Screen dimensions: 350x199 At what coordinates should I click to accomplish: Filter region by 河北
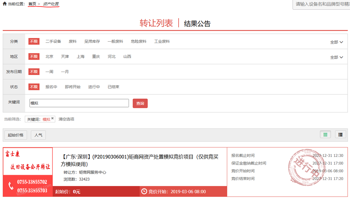point(112,57)
